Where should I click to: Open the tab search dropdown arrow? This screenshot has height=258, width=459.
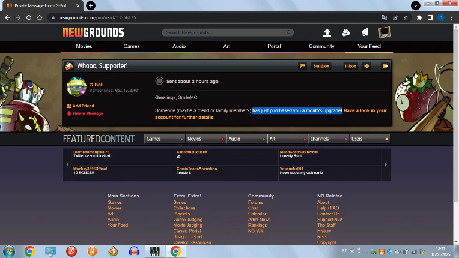click(x=415, y=5)
